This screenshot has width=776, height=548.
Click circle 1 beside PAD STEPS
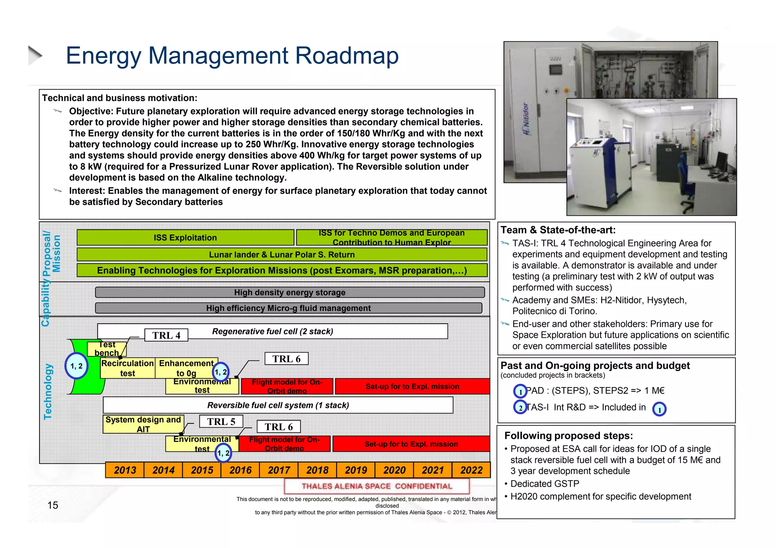pyautogui.click(x=520, y=391)
